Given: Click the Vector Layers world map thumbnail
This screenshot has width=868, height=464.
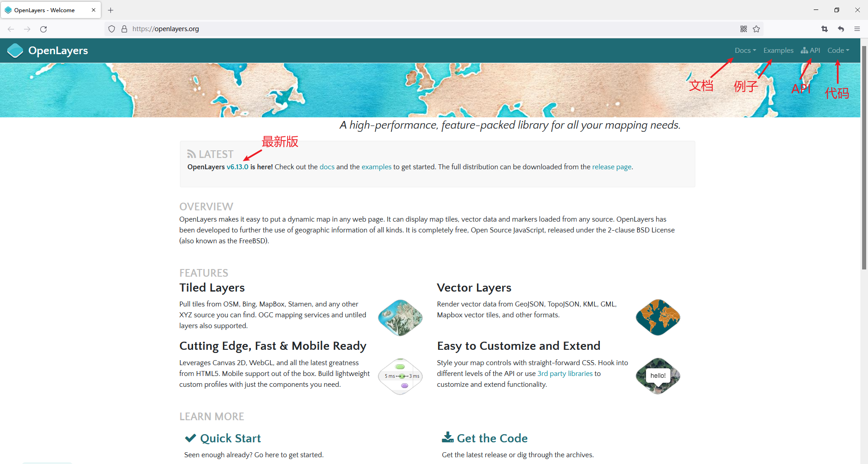Looking at the screenshot, I should [658, 317].
